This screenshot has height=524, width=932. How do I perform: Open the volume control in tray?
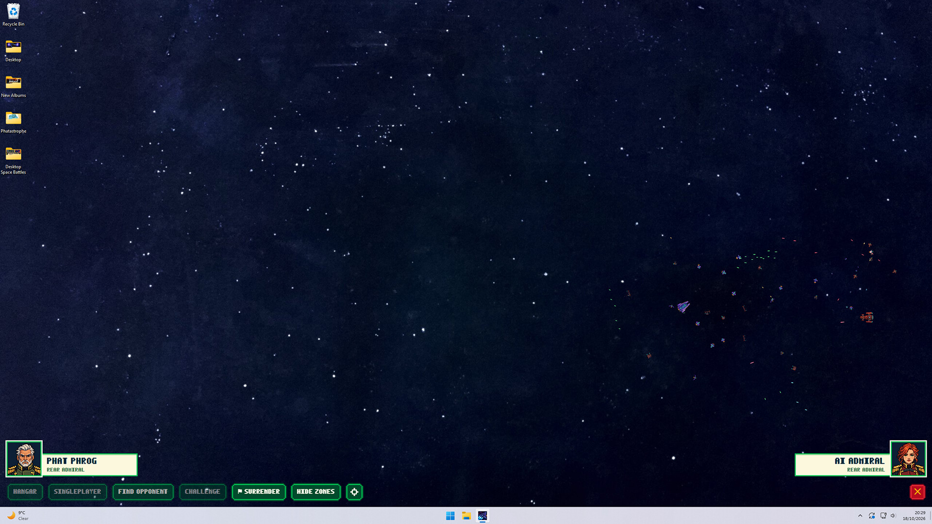[893, 516]
